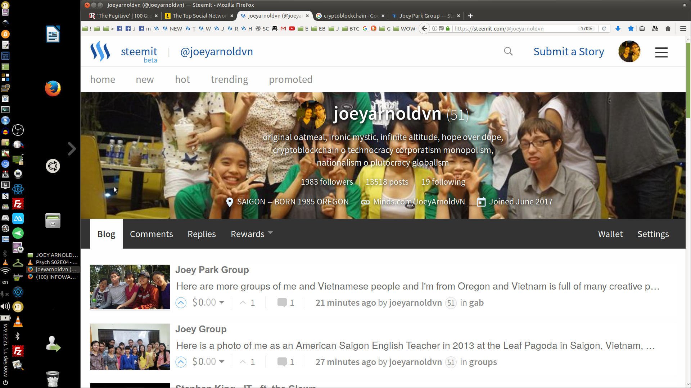Click Submit a Story
Image resolution: width=691 pixels, height=388 pixels.
(569, 51)
